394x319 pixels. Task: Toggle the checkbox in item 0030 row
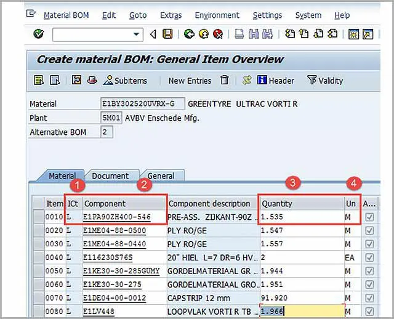(x=369, y=244)
